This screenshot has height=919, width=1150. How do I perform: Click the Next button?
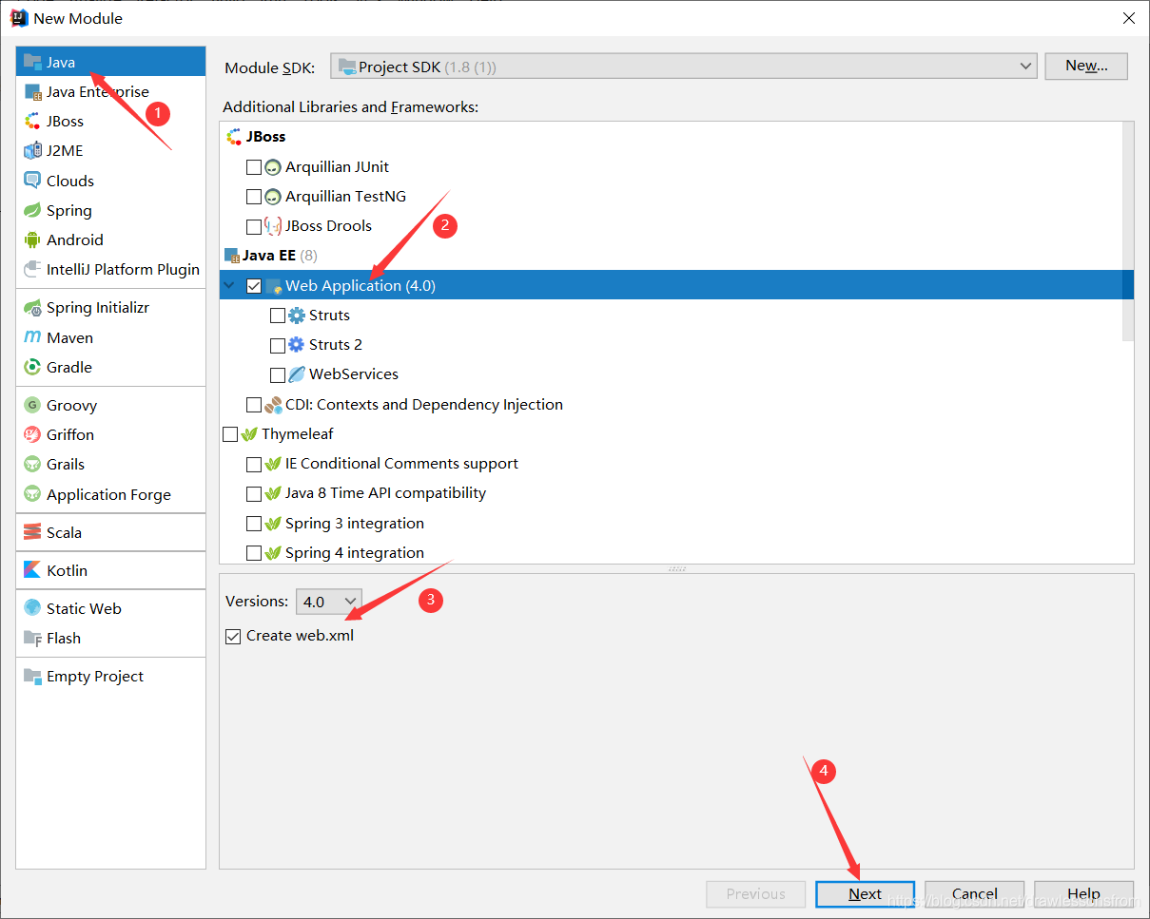[x=865, y=893]
